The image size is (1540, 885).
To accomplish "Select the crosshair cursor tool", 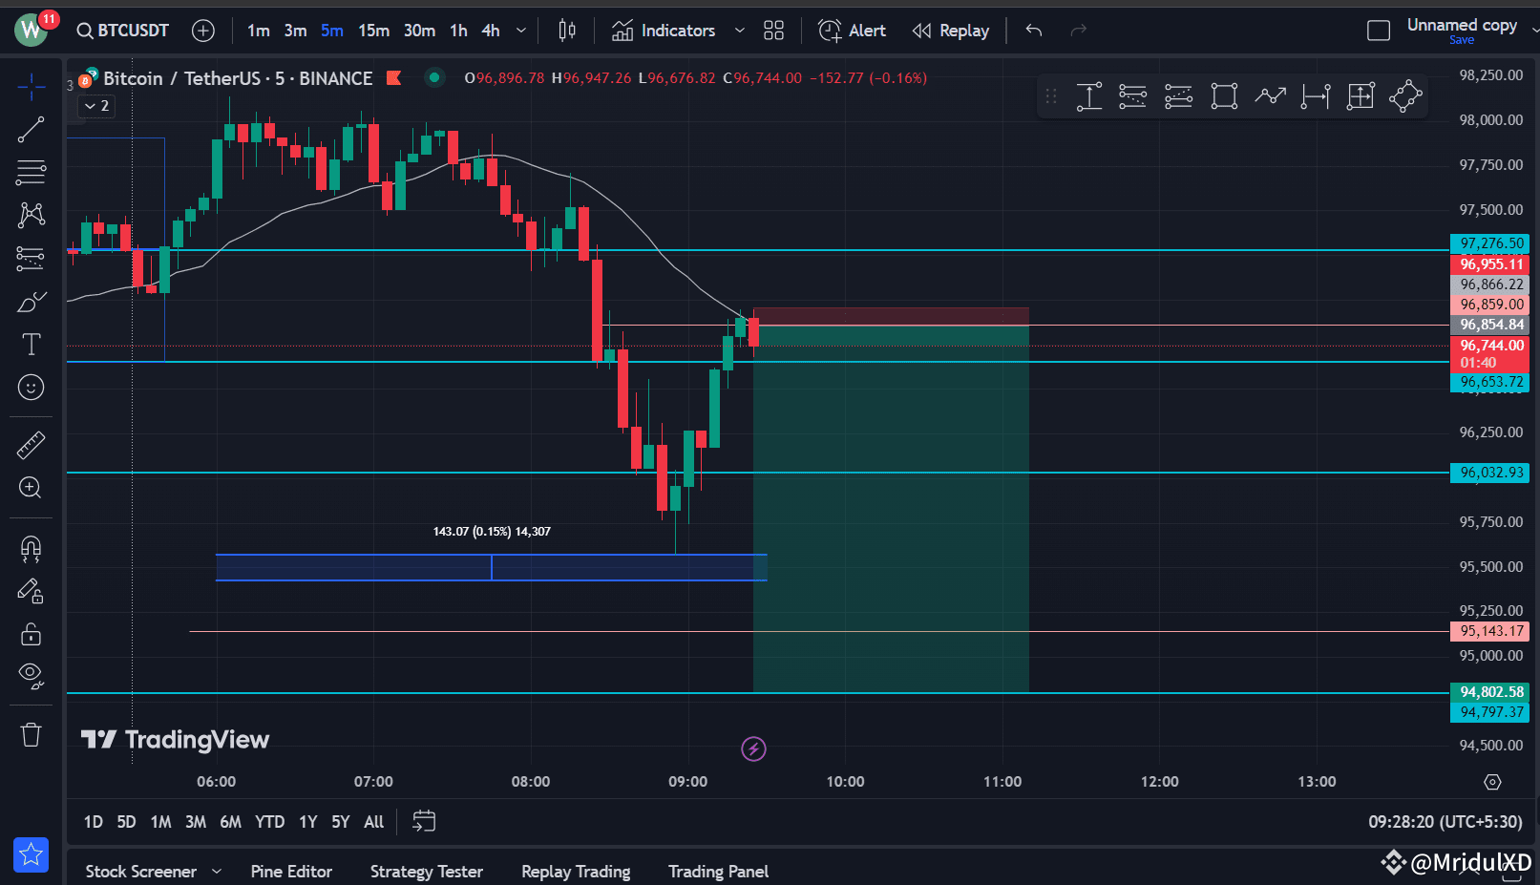I will tap(31, 87).
